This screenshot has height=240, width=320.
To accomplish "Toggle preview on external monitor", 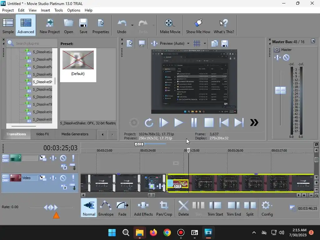I will pos(142,43).
